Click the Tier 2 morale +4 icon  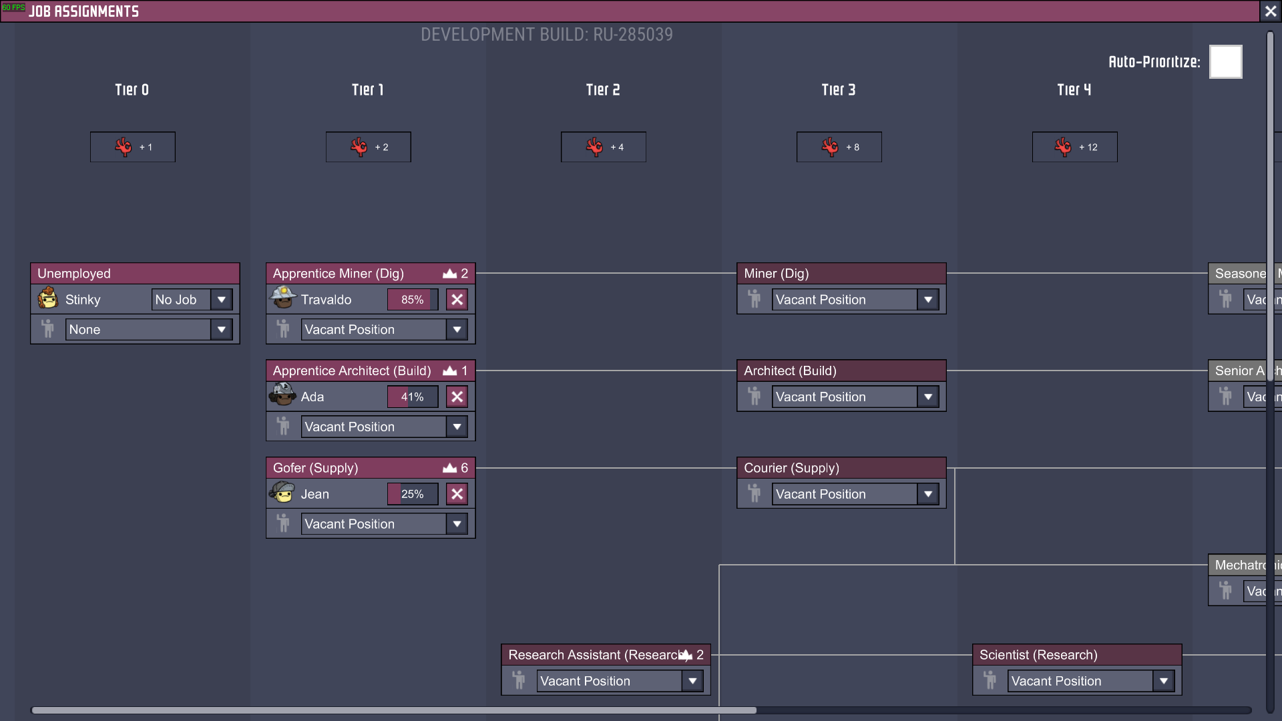click(x=594, y=147)
